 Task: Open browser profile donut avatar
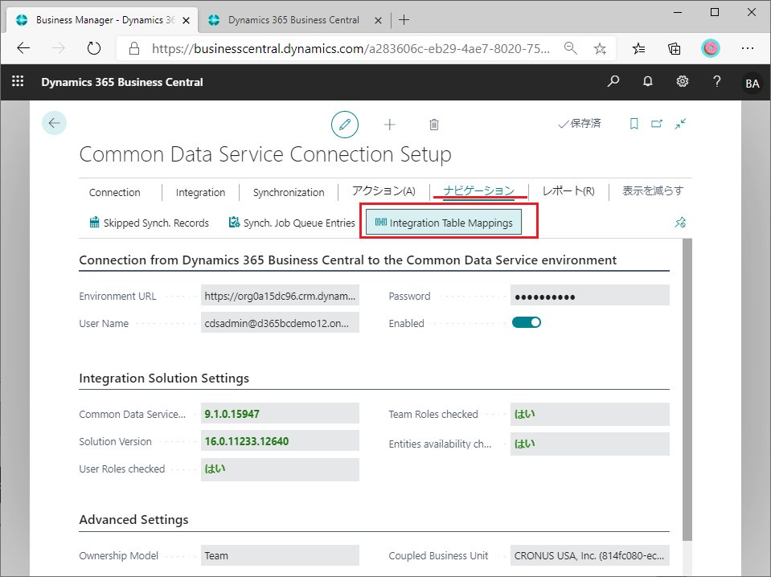click(x=711, y=48)
